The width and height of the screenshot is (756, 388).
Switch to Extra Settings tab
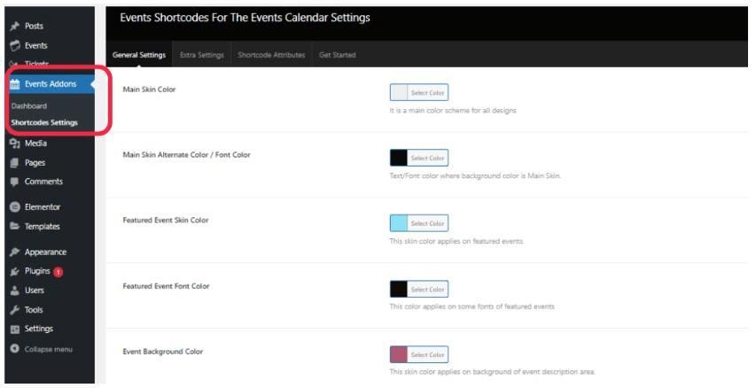(x=201, y=54)
